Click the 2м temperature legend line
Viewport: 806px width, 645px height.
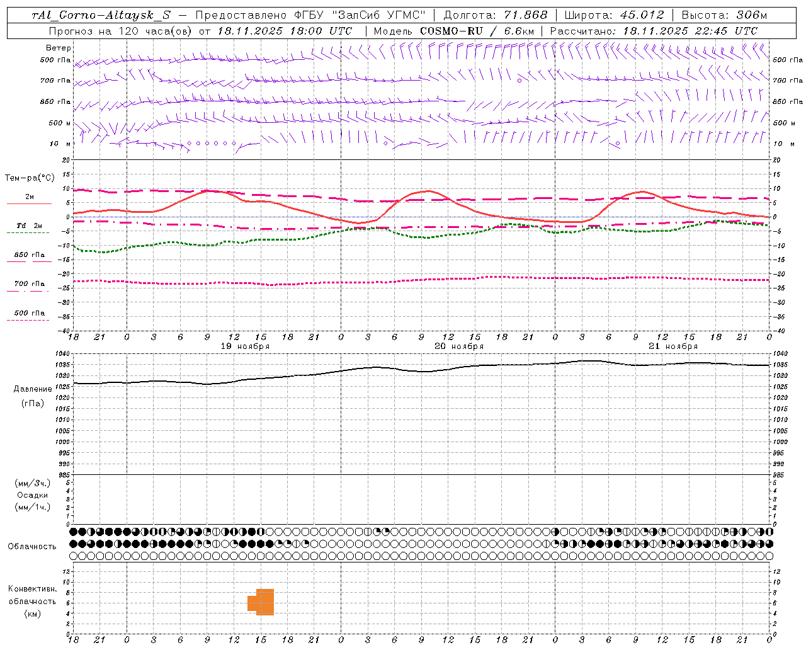point(29,200)
